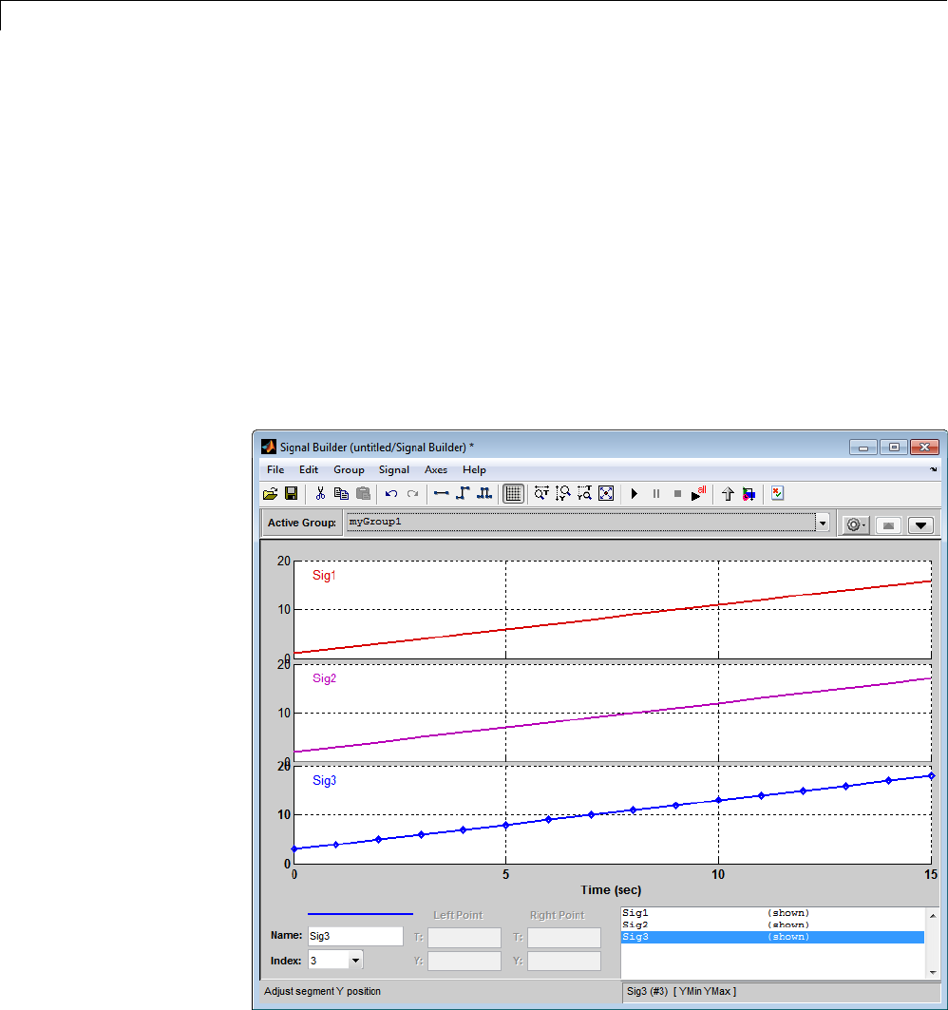Viewport: 948px width, 1010px height.
Task: Click the Time (sec) axis label
Action: (611, 889)
